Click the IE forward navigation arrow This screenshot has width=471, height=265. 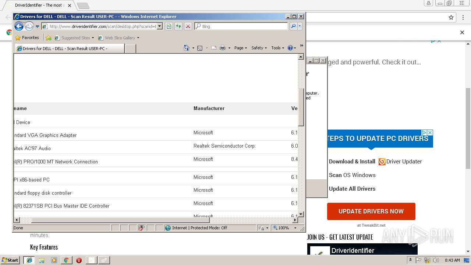[x=29, y=26]
